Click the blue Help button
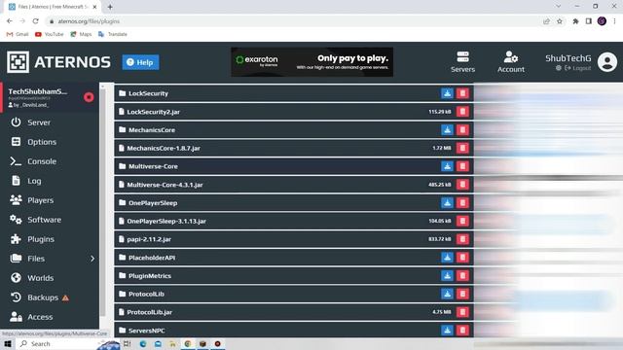The width and height of the screenshot is (623, 350). click(140, 62)
